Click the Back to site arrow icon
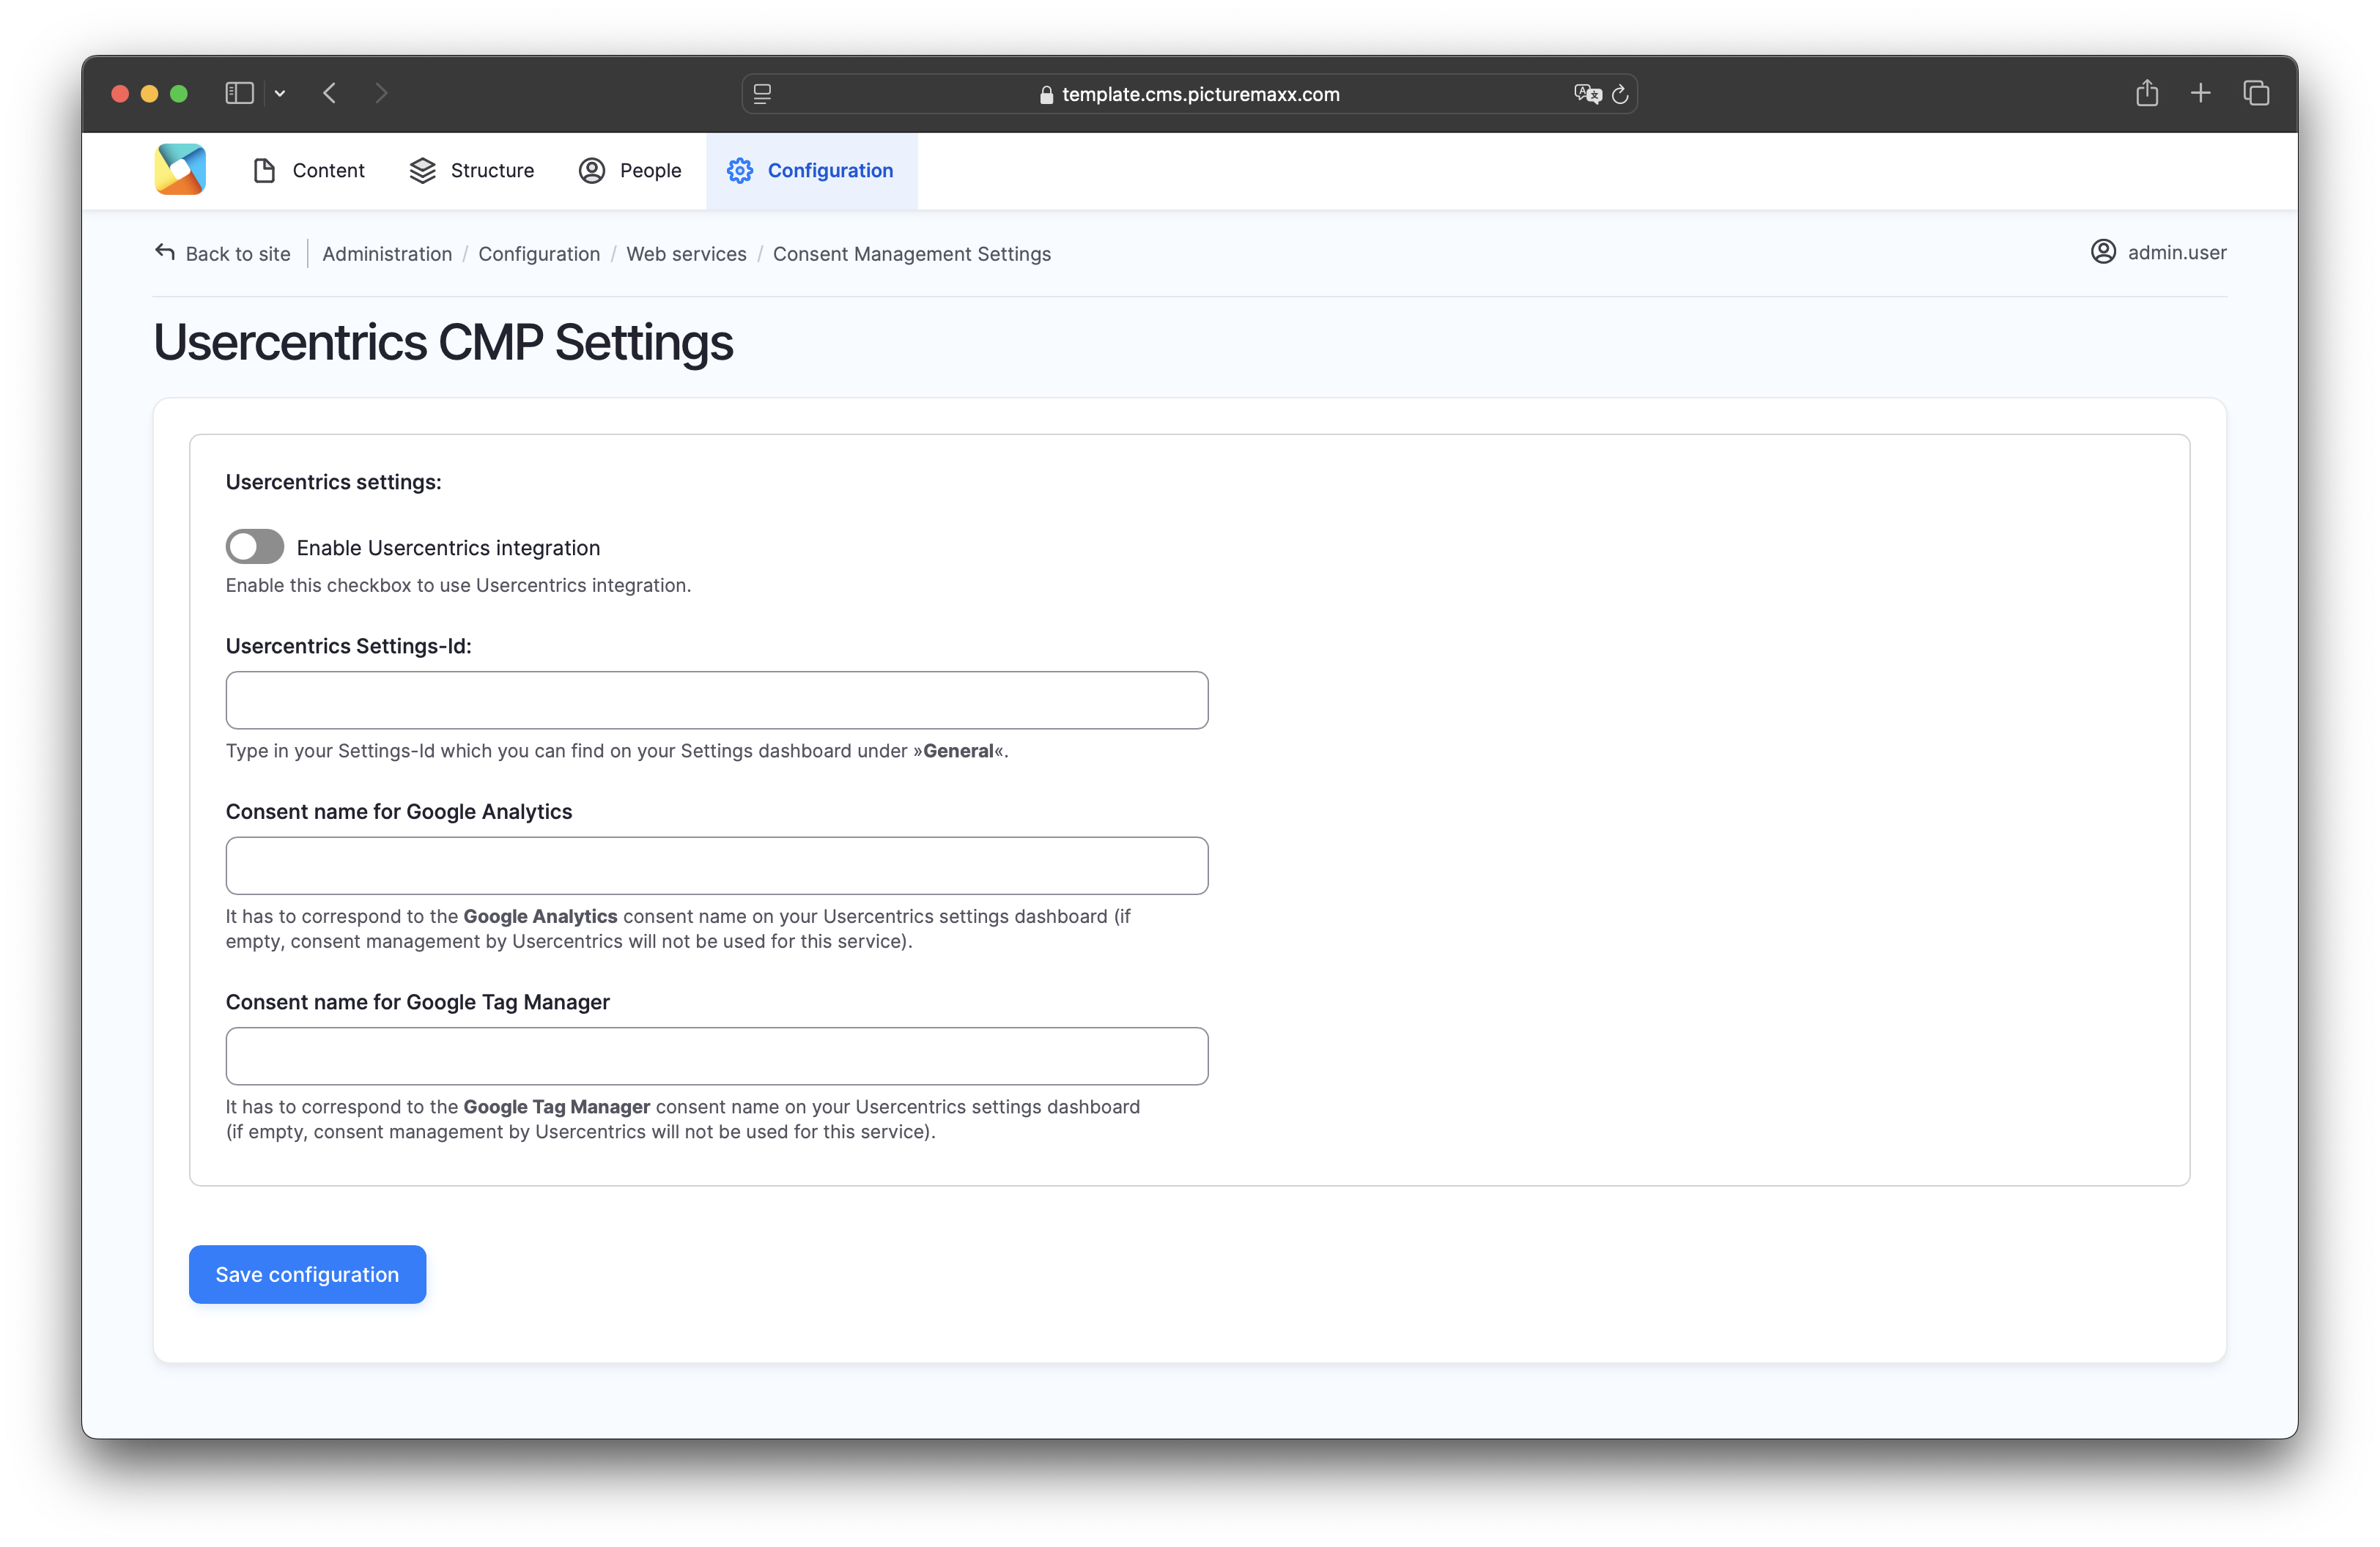2380x1547 pixels. [165, 252]
